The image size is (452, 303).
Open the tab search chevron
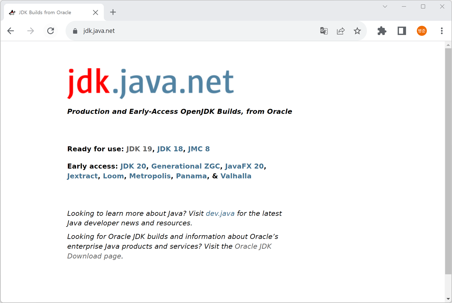(385, 6)
